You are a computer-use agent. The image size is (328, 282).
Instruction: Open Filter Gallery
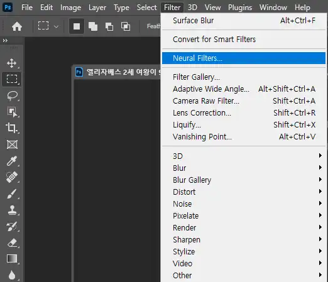[x=244, y=77]
